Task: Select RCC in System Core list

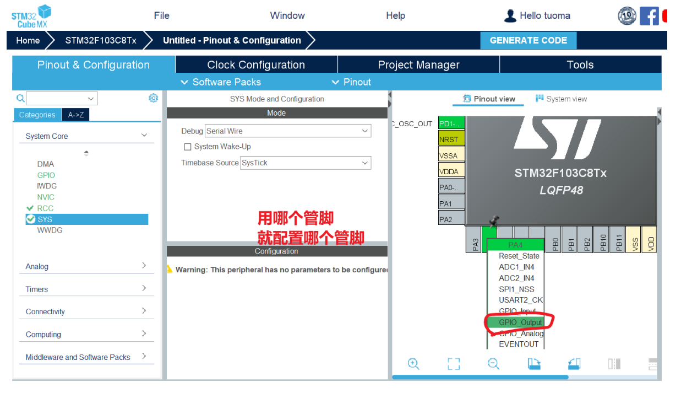Action: 45,208
